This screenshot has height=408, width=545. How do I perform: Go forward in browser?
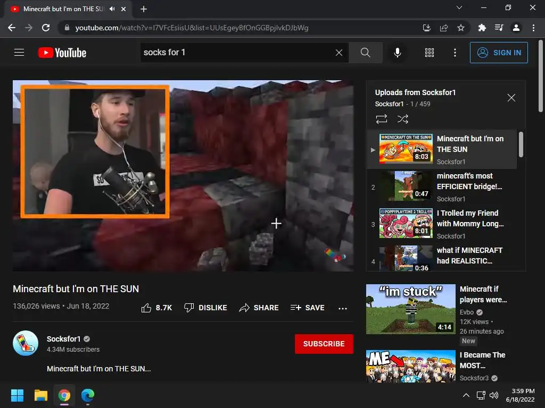pos(29,28)
